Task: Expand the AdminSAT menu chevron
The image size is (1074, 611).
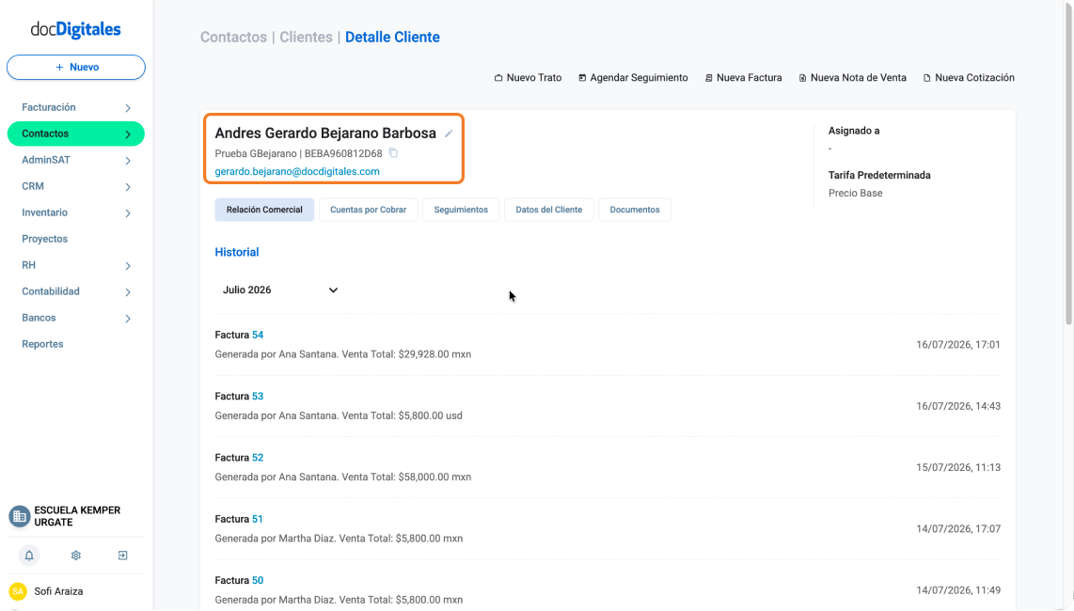Action: pos(128,161)
